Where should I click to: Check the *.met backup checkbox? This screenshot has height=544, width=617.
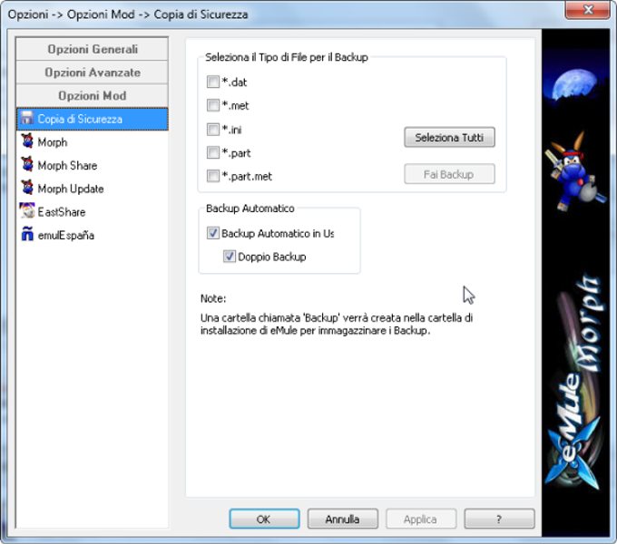(x=213, y=105)
